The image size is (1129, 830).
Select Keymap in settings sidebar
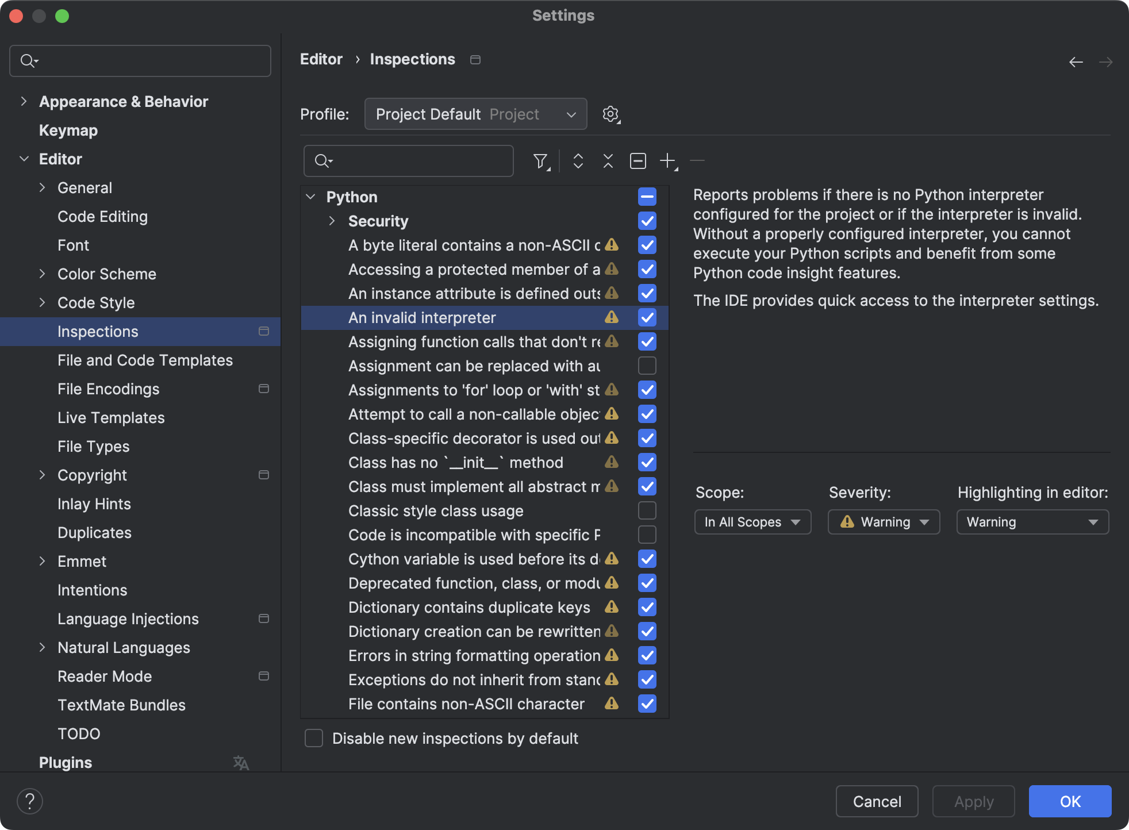(x=68, y=130)
